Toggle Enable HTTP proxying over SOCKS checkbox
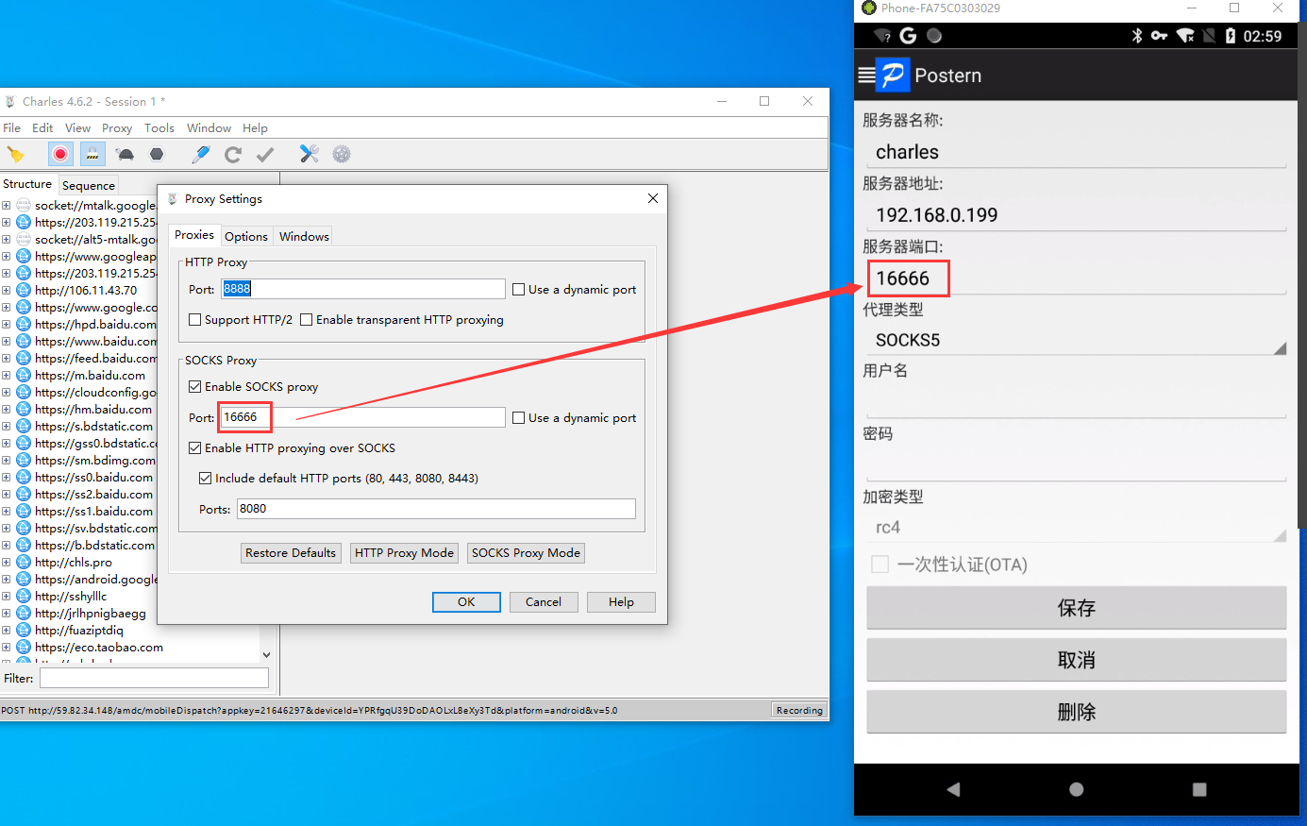This screenshot has width=1307, height=826. click(x=195, y=448)
